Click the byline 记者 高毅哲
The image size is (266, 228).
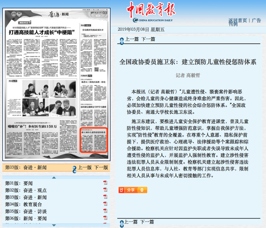(188, 75)
